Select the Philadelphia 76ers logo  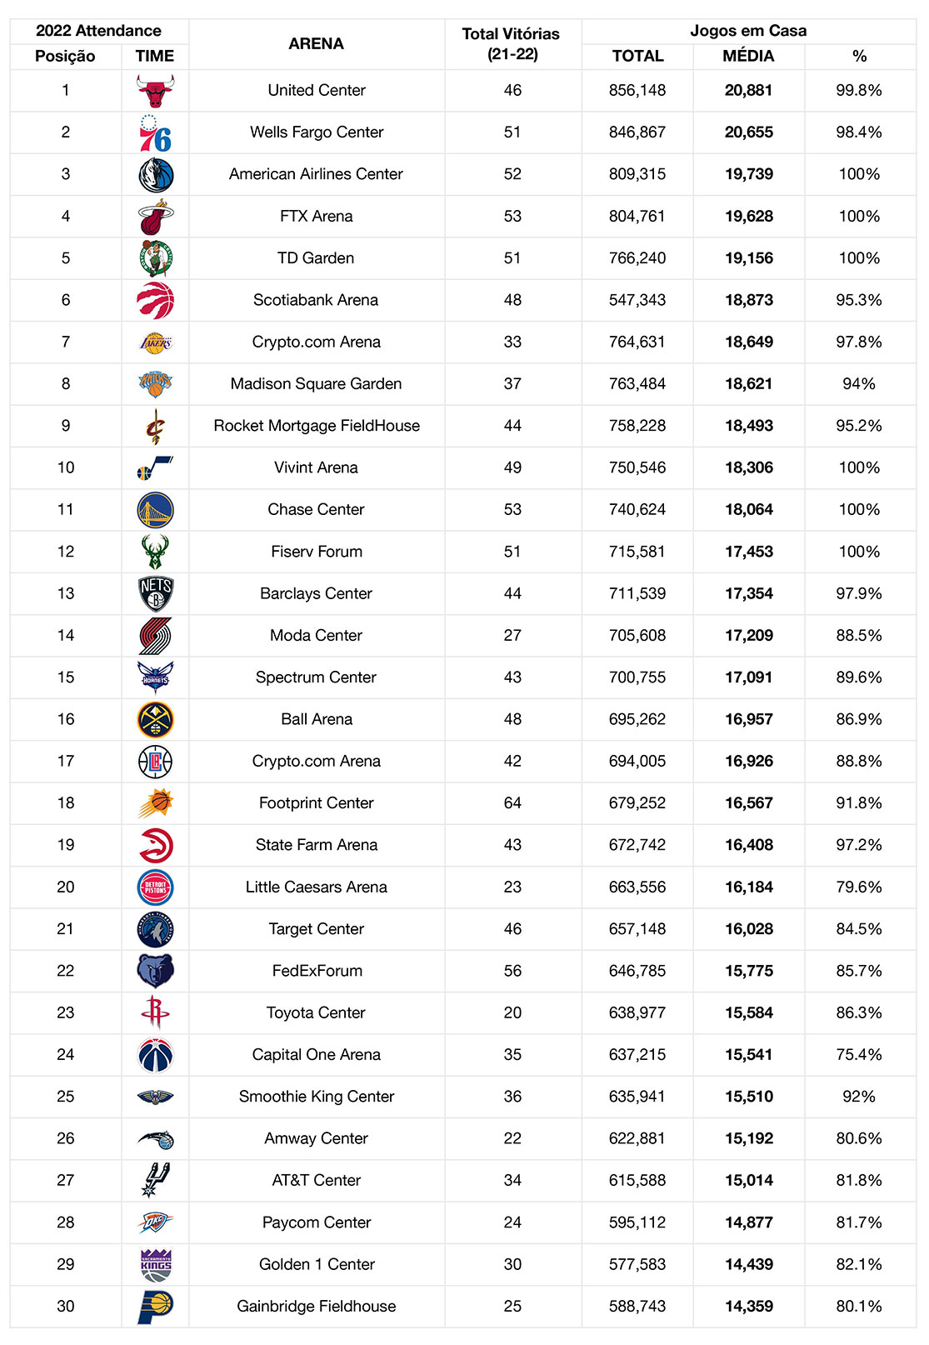pyautogui.click(x=155, y=133)
